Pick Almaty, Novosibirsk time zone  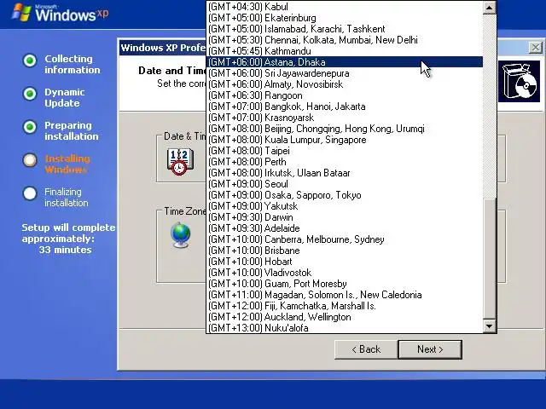click(345, 84)
